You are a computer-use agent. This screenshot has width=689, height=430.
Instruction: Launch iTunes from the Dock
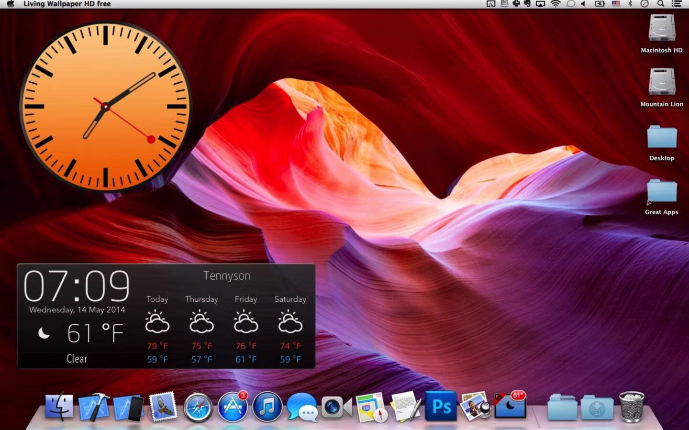[x=267, y=407]
